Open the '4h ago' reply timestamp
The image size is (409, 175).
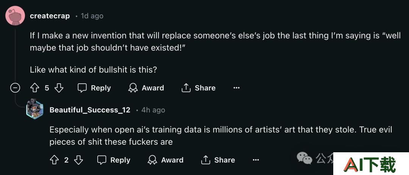[153, 110]
